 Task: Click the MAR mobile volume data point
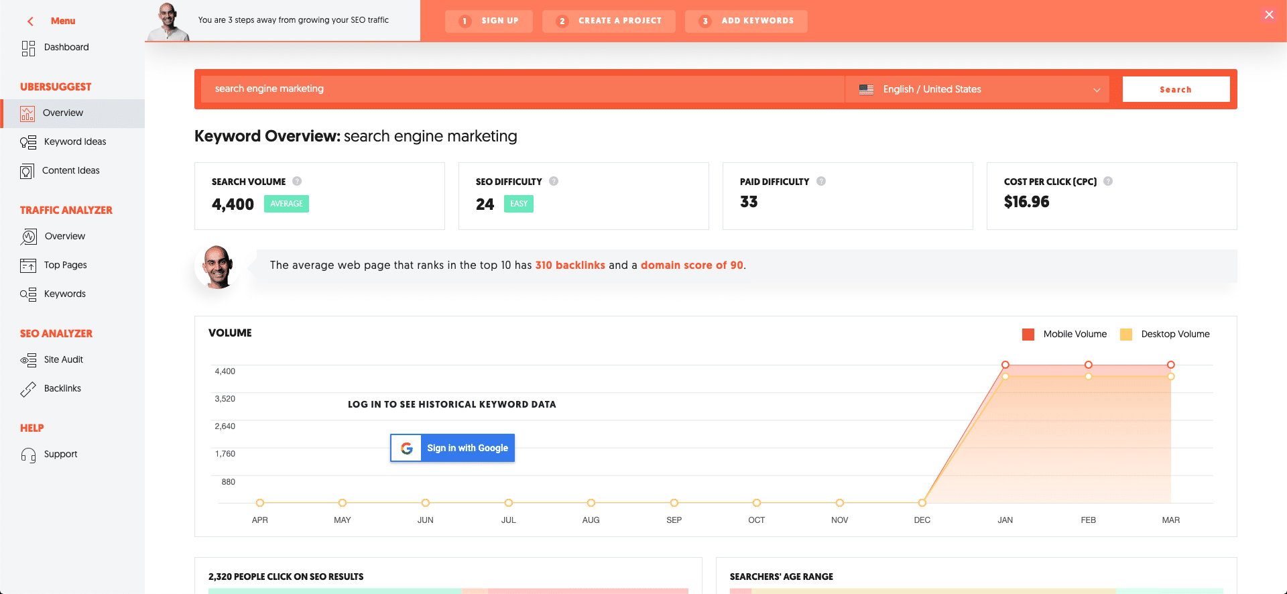point(1171,365)
